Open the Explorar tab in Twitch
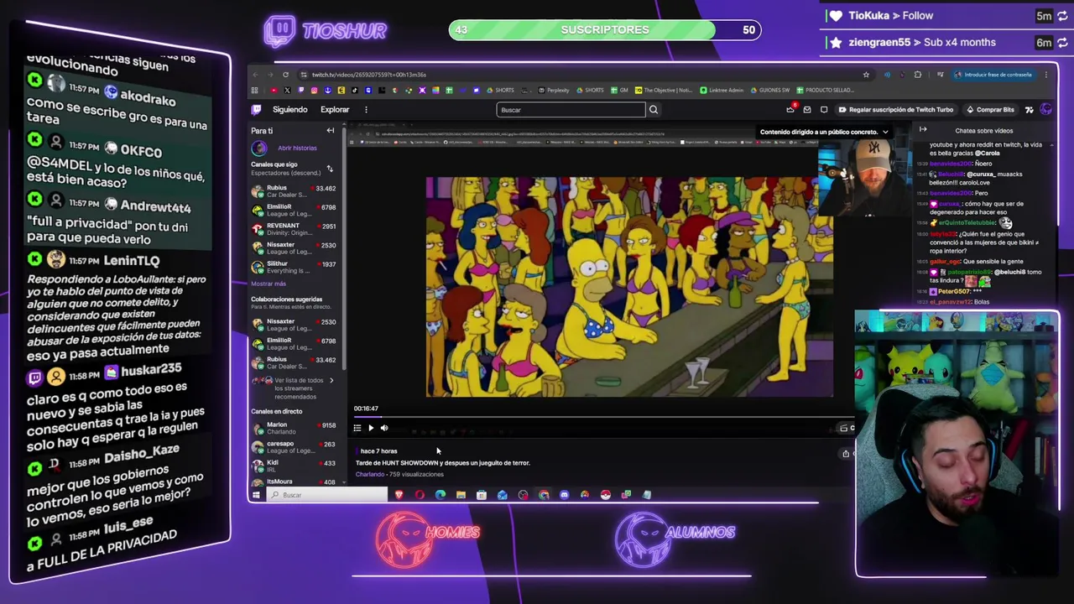This screenshot has height=604, width=1074. [334, 109]
